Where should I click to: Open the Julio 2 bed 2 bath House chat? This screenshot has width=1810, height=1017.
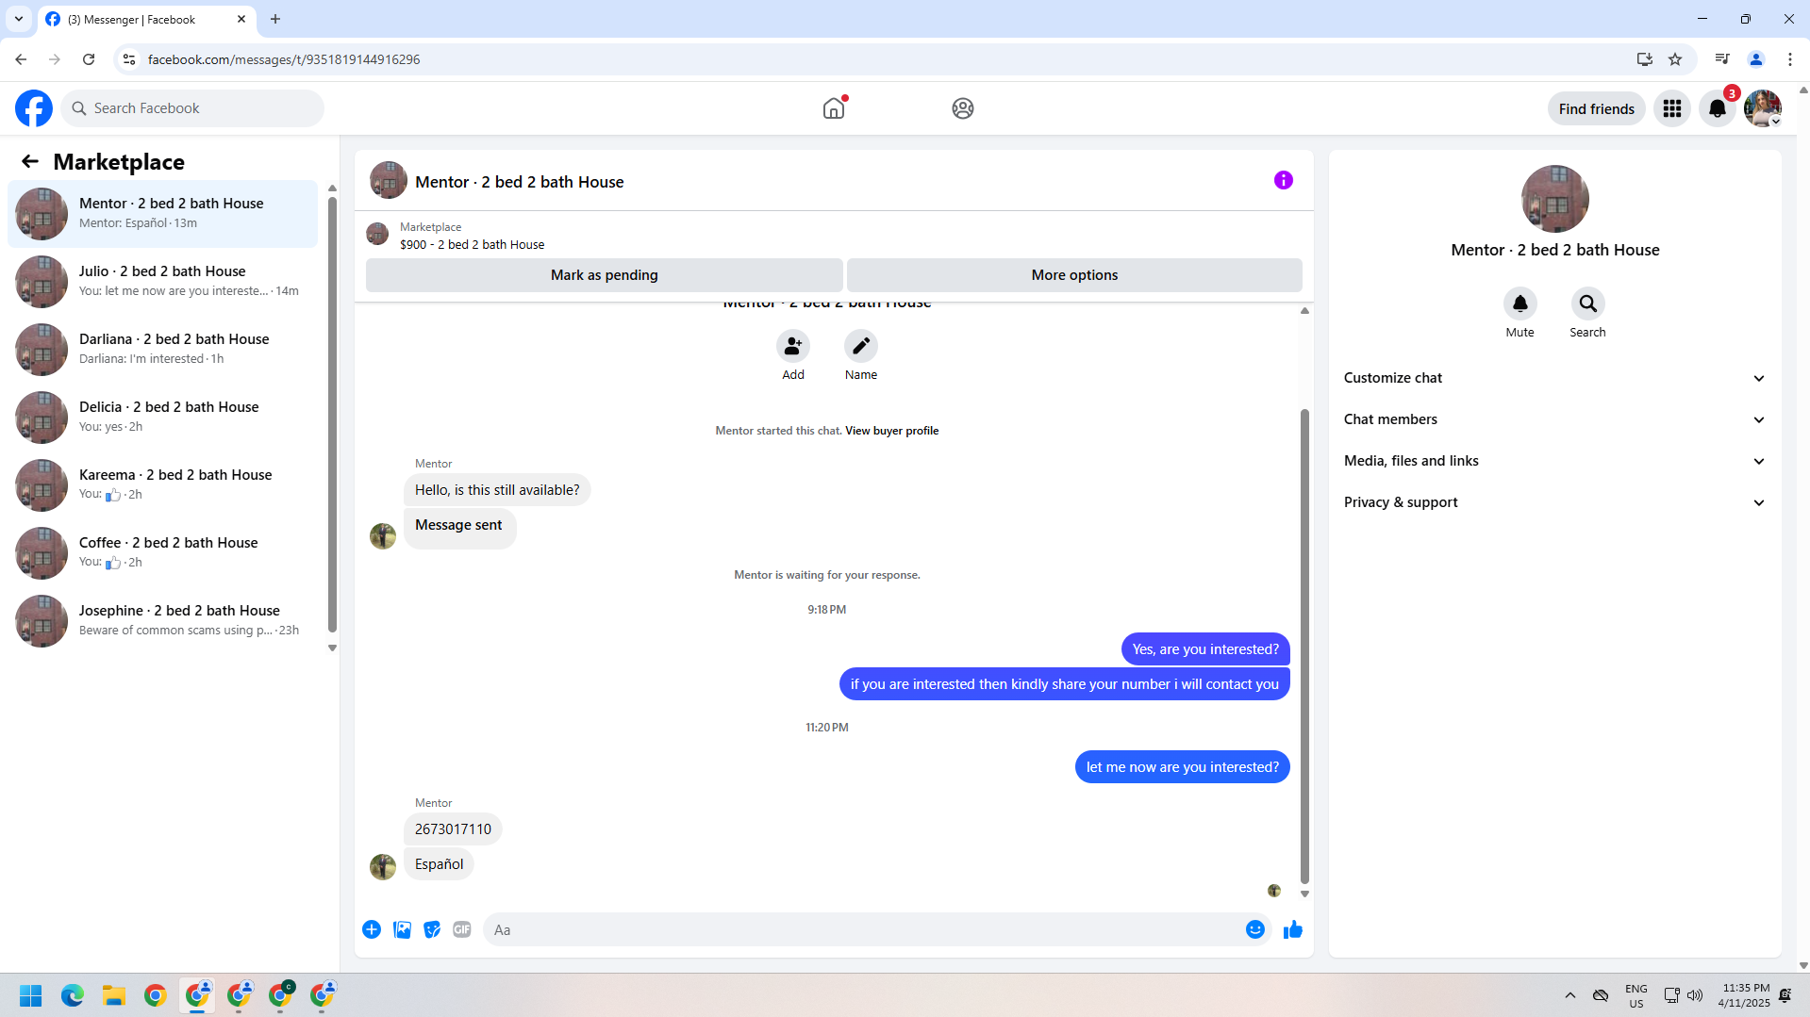pyautogui.click(x=163, y=282)
